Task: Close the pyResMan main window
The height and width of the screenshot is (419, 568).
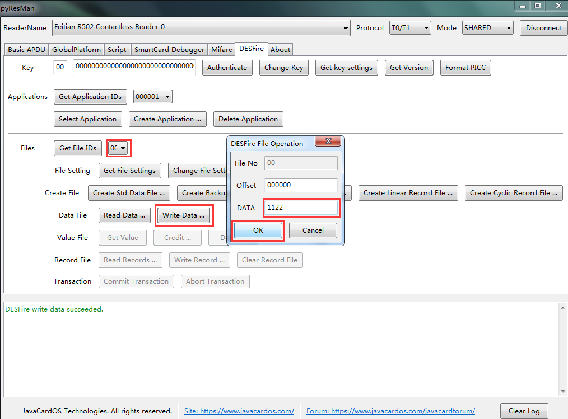Action: (558, 6)
